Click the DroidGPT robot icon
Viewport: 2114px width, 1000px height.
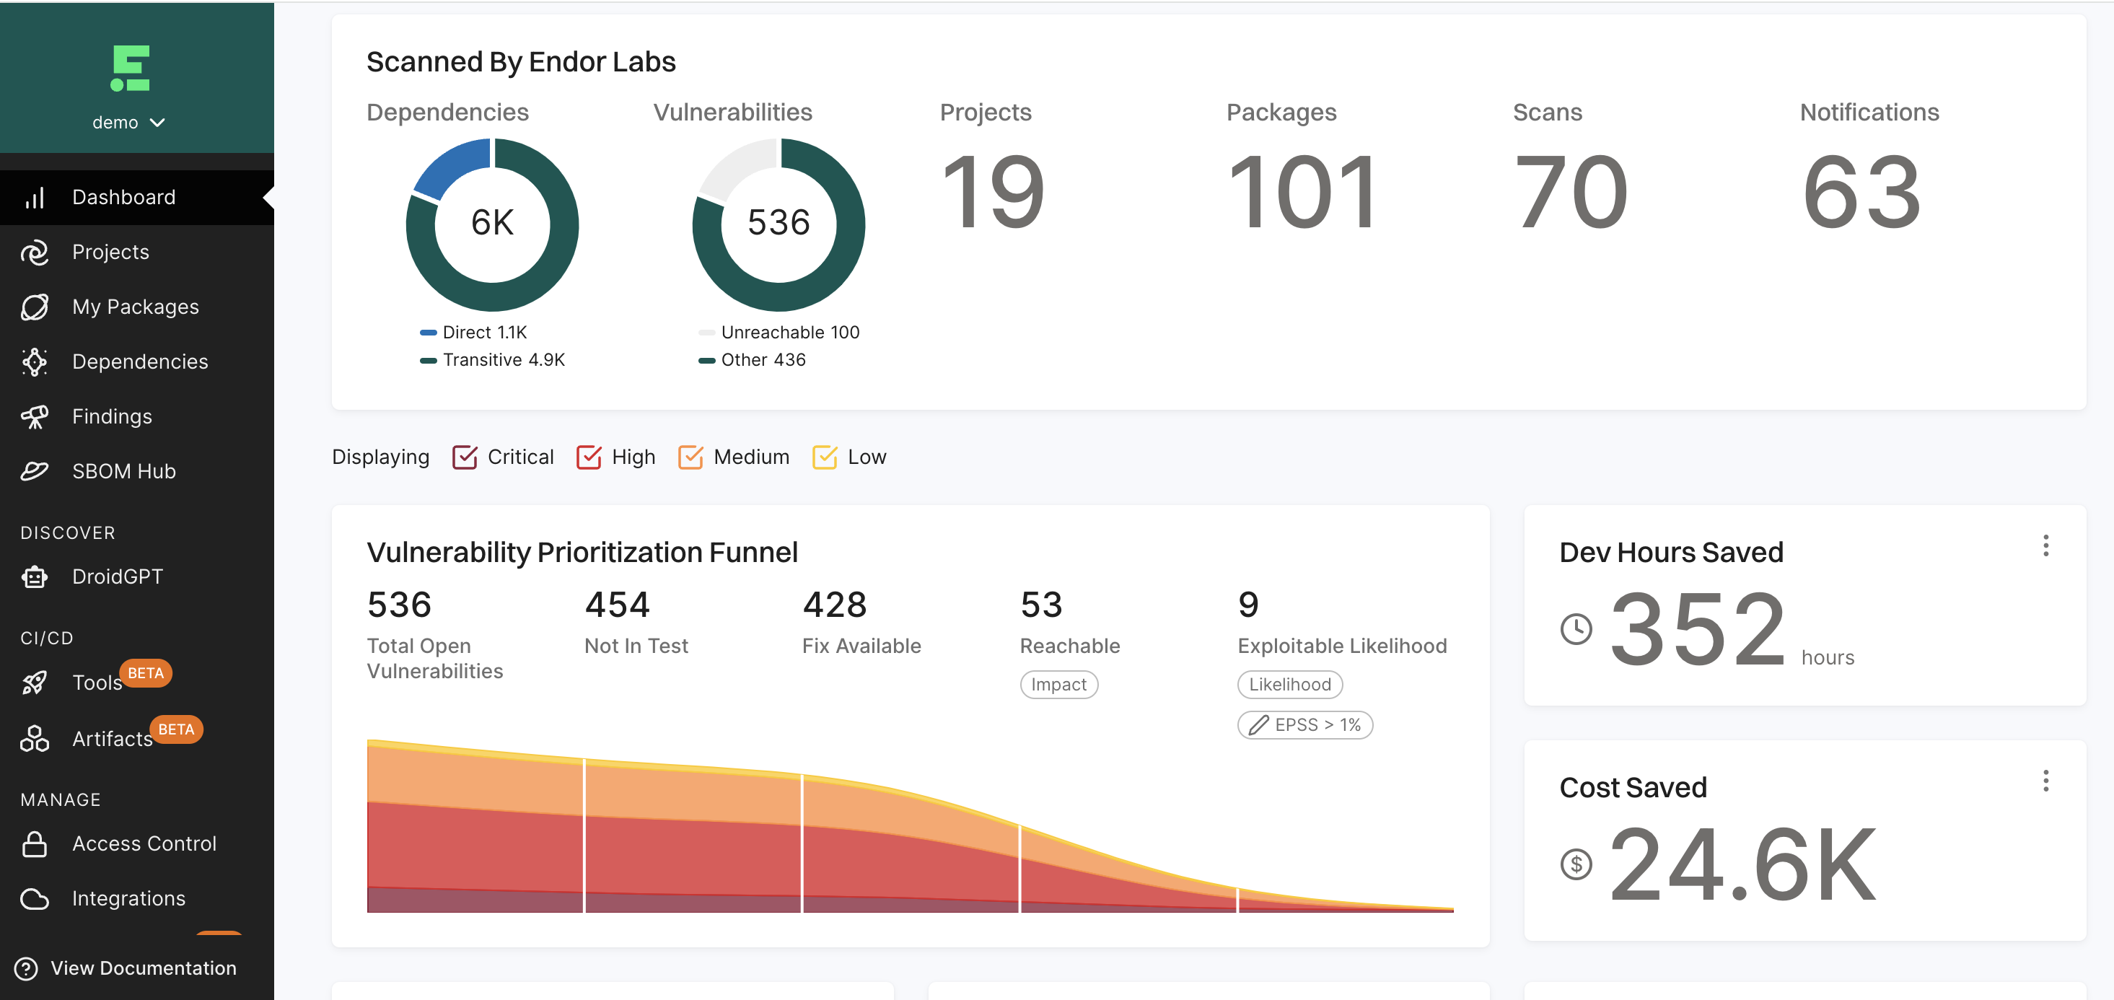35,576
